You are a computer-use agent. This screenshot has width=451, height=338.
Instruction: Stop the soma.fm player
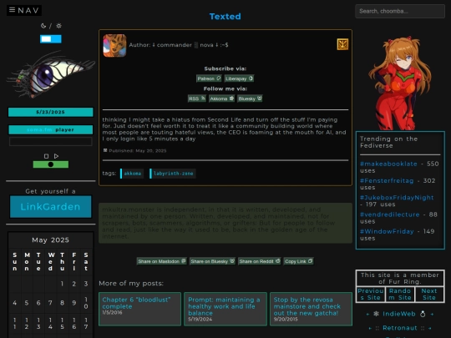coord(46,156)
